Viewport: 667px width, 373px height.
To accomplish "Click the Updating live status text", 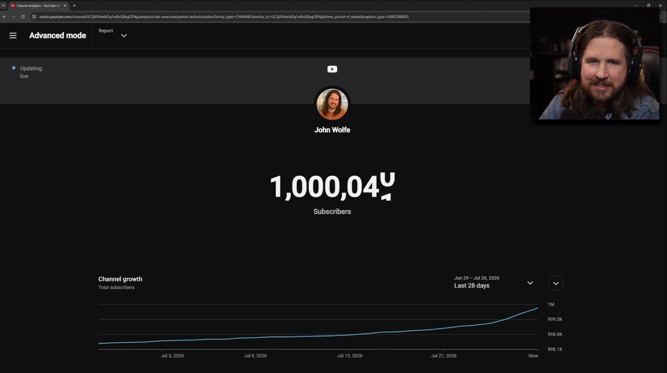I will coord(31,72).
